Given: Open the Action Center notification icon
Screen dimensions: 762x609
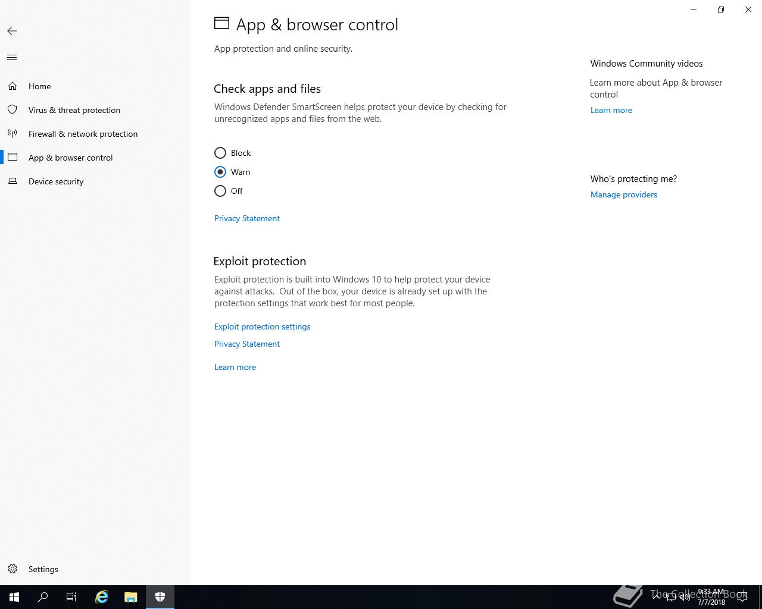Looking at the screenshot, I should [x=742, y=597].
